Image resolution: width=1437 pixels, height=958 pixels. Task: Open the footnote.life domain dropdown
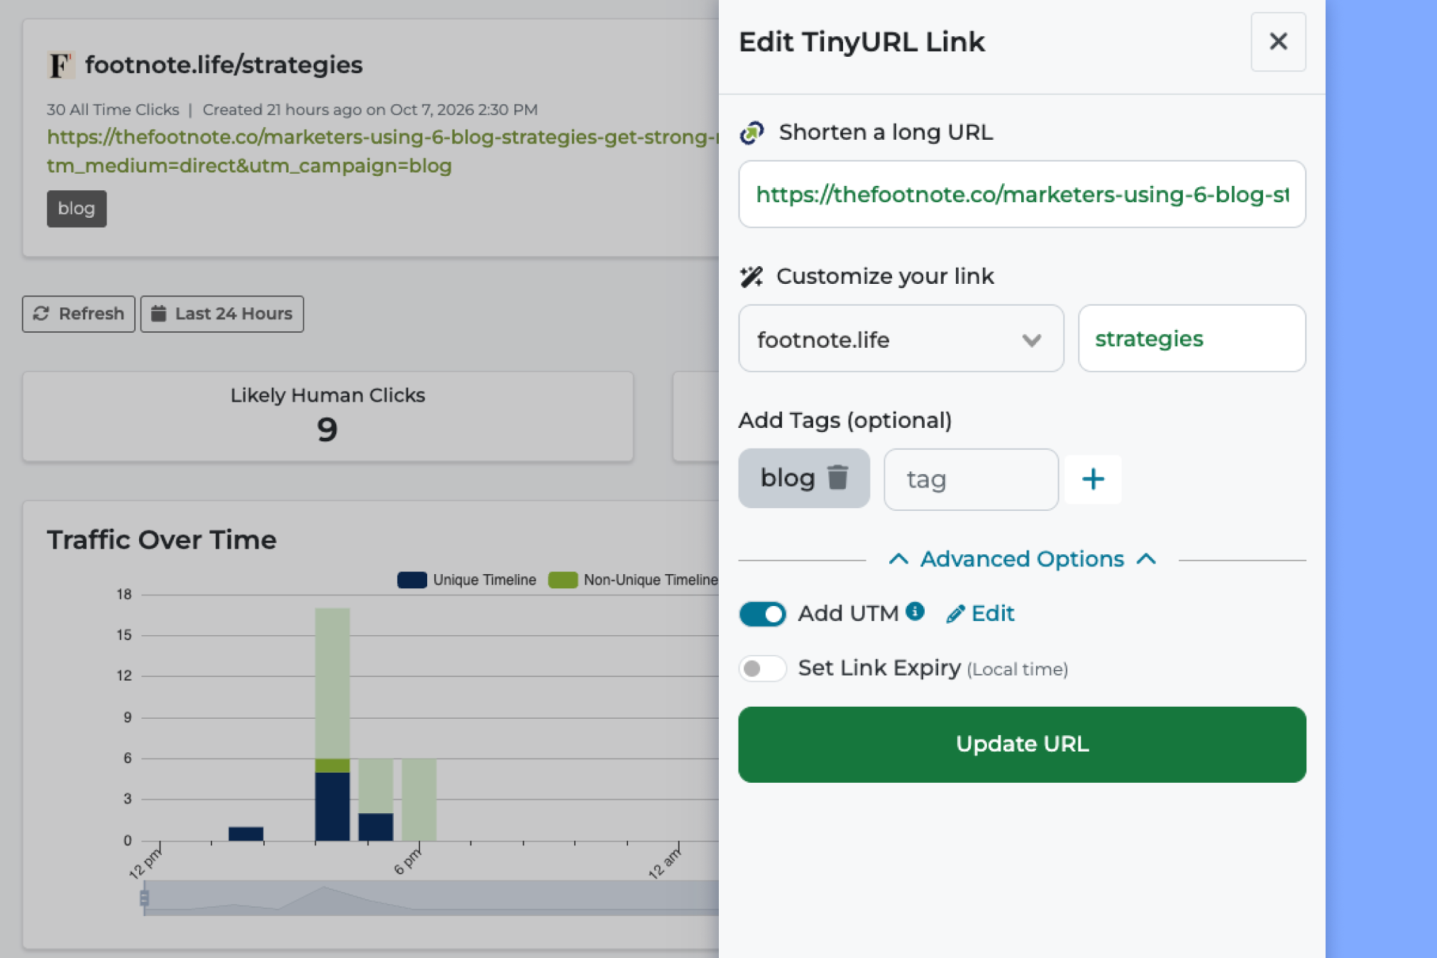(901, 338)
